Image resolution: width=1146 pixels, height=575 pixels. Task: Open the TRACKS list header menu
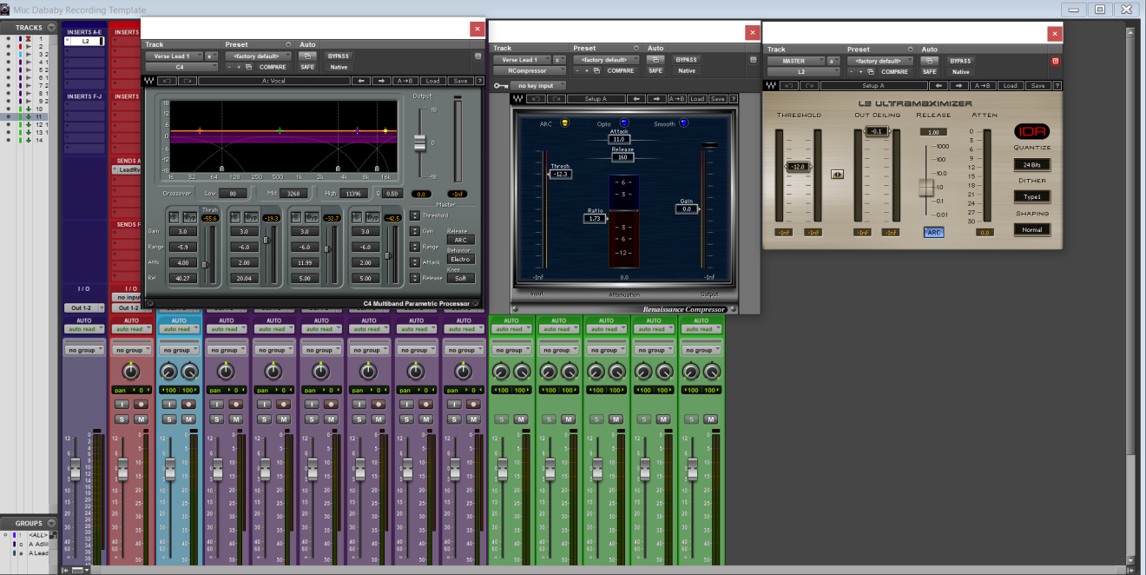(x=49, y=28)
